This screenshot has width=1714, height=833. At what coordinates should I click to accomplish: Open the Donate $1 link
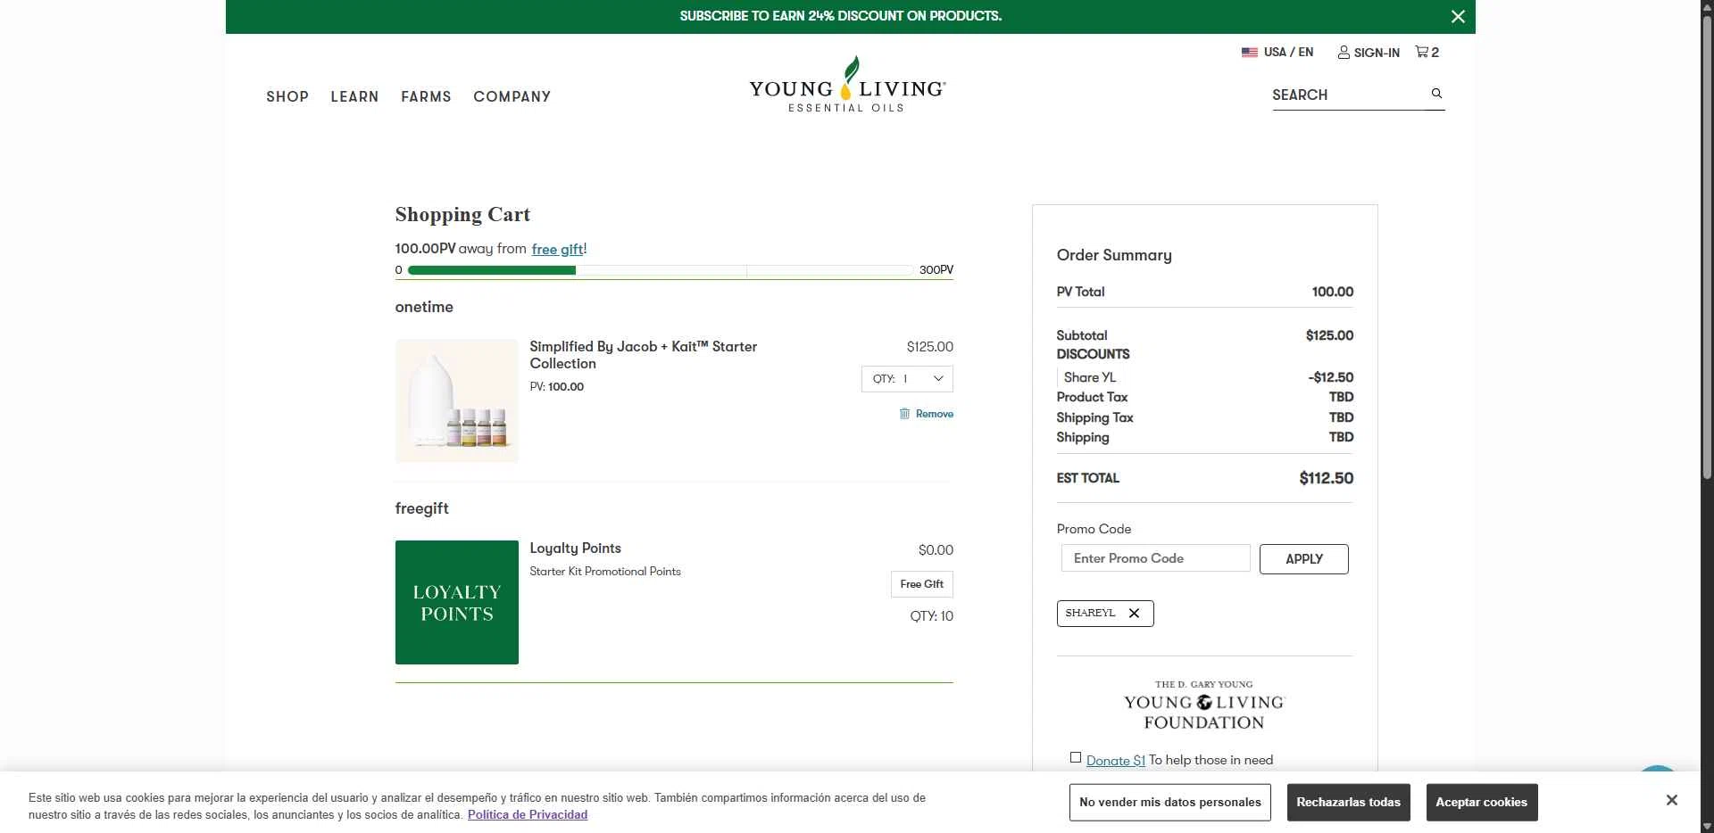[1115, 760]
